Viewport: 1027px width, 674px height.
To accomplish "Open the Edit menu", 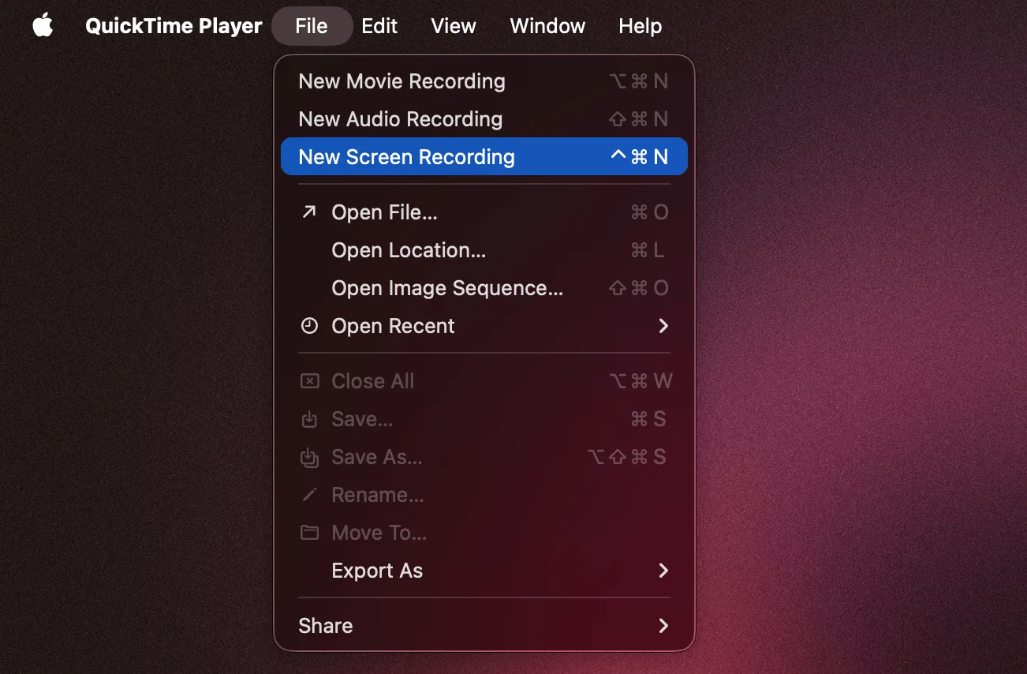I will coord(379,25).
